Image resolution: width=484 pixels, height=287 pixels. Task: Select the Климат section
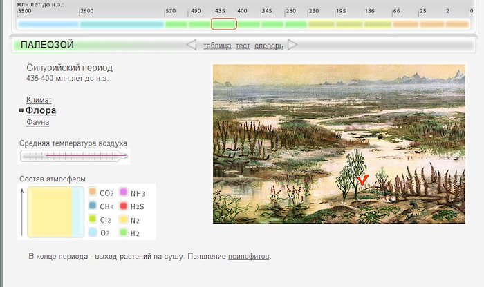coord(39,100)
